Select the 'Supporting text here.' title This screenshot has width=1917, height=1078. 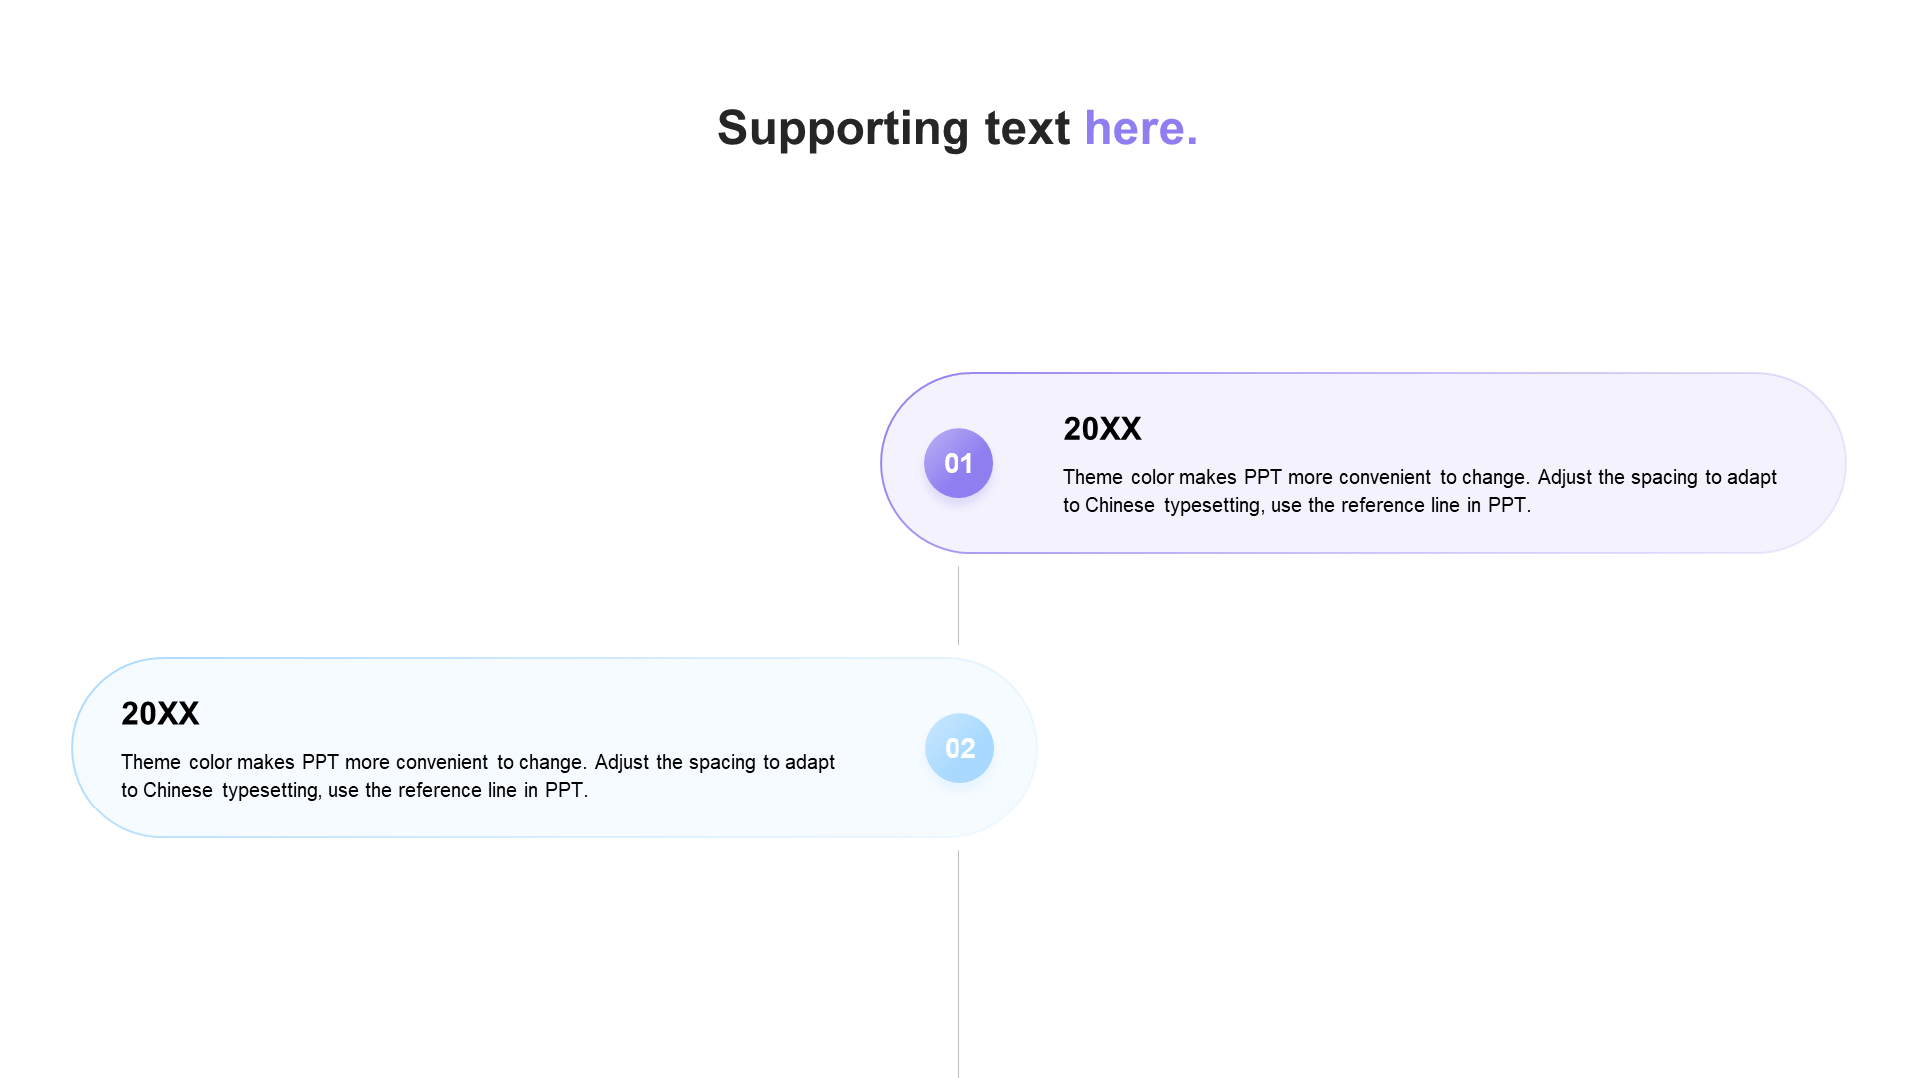click(x=958, y=128)
